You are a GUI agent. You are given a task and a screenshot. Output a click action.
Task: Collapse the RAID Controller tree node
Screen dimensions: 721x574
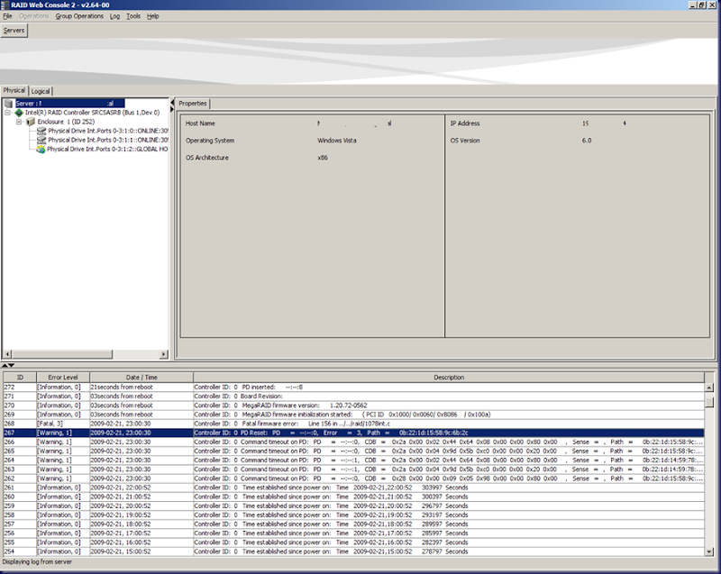click(8, 113)
